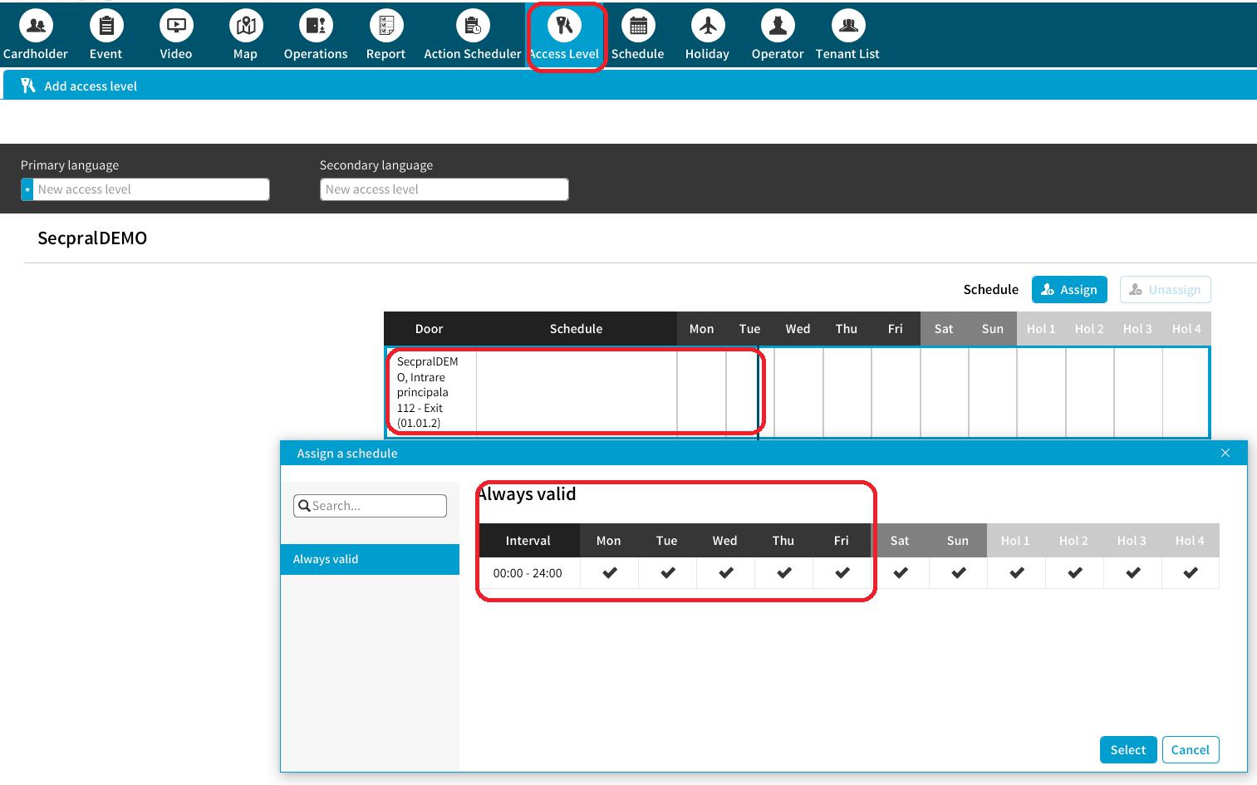
Task: Open the Action Scheduler icon
Action: coord(472,27)
